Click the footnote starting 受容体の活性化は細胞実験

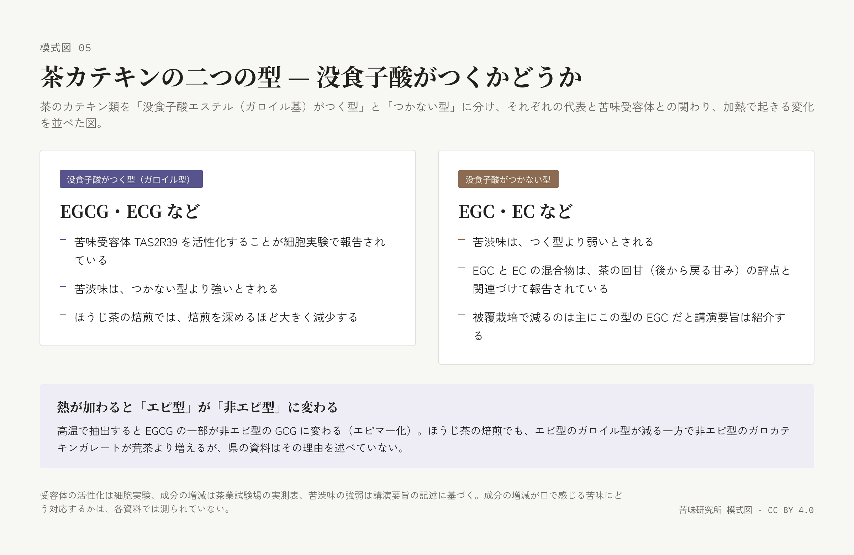pos(331,502)
